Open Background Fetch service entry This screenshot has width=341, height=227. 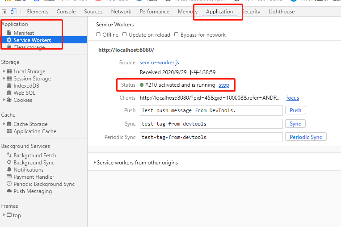35,156
